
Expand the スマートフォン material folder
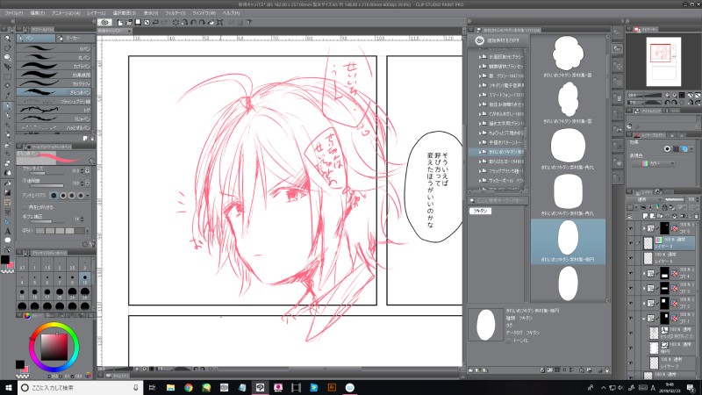(479, 95)
